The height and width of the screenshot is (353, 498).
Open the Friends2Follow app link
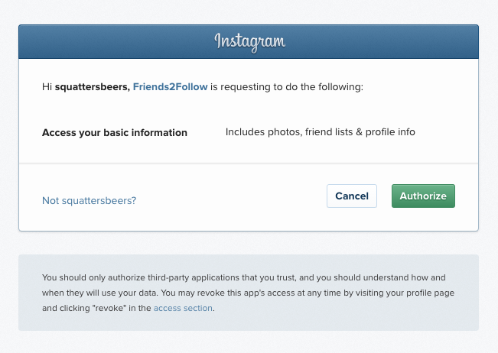point(170,87)
